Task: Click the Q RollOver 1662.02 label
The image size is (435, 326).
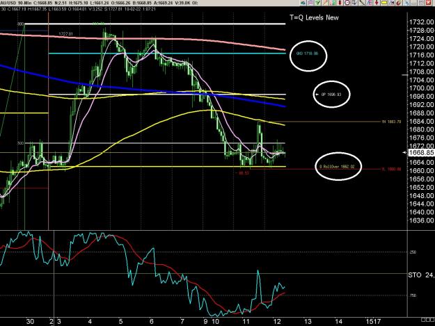Action: tap(337, 166)
